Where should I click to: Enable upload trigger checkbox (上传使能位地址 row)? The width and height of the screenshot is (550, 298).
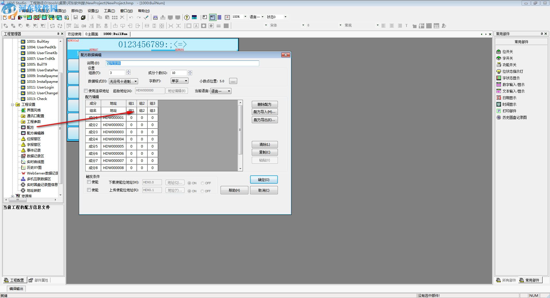click(x=89, y=190)
